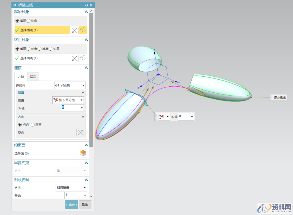Select the 矢量 radio in 终止对象
This screenshot has width=293, height=215.
pos(51,49)
